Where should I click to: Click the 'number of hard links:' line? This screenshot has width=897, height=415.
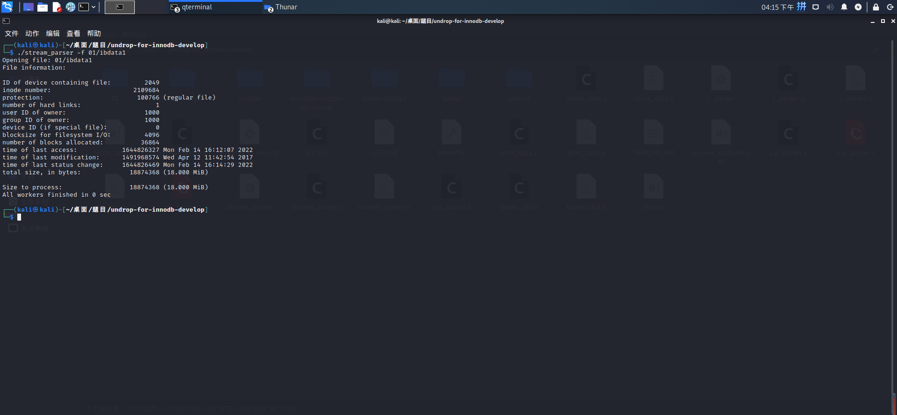(81, 105)
